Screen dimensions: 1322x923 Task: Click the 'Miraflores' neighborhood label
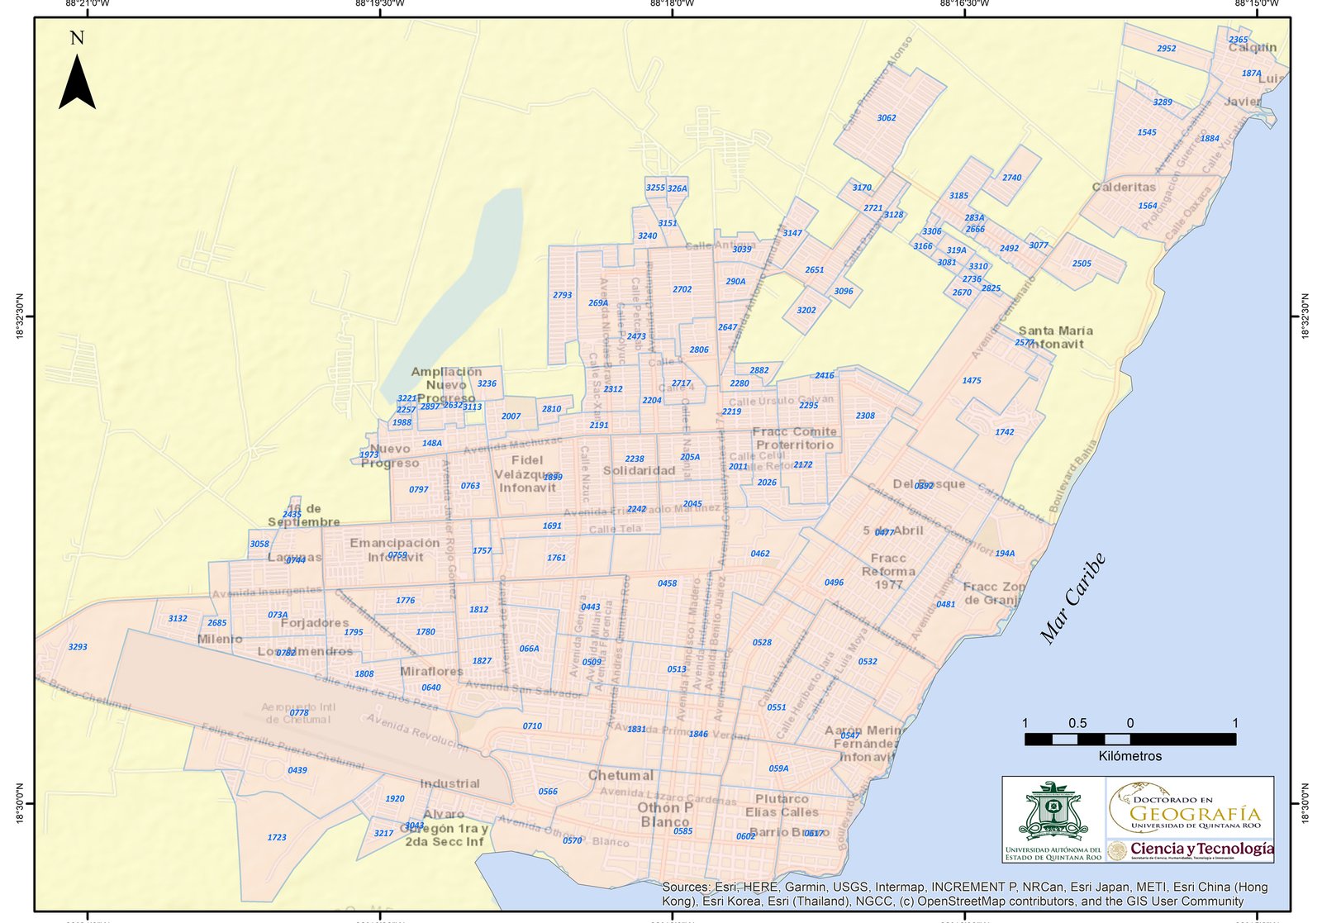pyautogui.click(x=431, y=671)
